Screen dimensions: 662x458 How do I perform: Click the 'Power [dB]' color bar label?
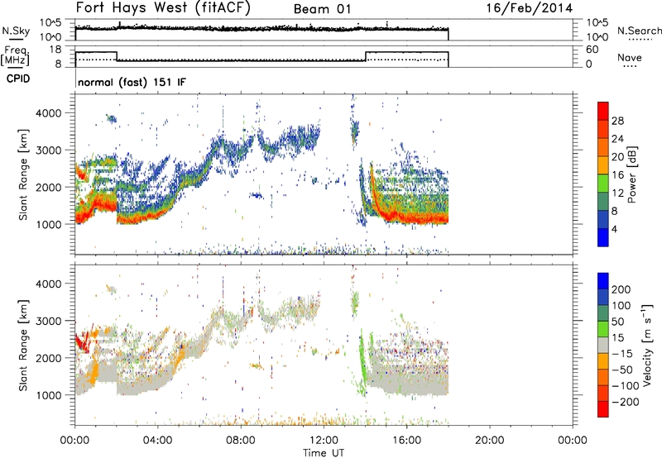click(631, 174)
